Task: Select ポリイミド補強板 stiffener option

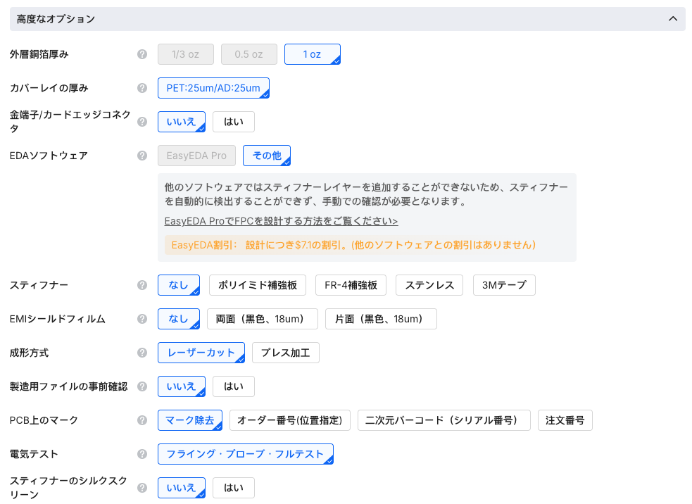Action: click(258, 285)
